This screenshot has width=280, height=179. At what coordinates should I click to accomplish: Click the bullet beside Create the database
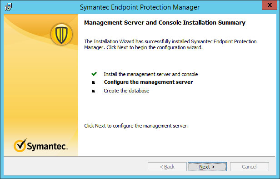tap(94, 91)
